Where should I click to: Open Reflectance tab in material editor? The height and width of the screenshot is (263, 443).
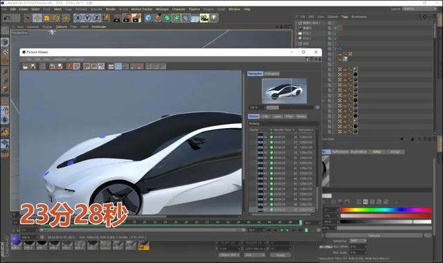pos(340,152)
